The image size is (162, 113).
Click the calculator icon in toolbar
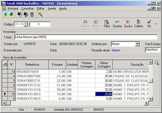pos(32,15)
